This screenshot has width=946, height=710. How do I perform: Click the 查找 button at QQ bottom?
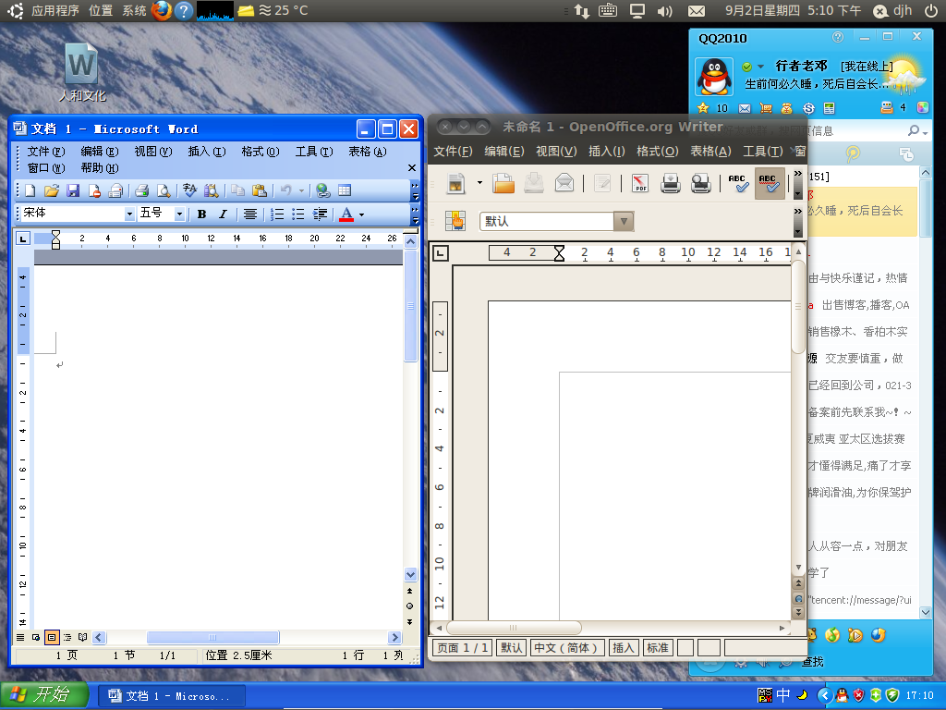[x=812, y=662]
